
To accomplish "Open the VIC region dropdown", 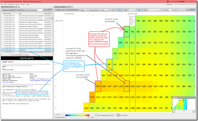I will point(106,10).
